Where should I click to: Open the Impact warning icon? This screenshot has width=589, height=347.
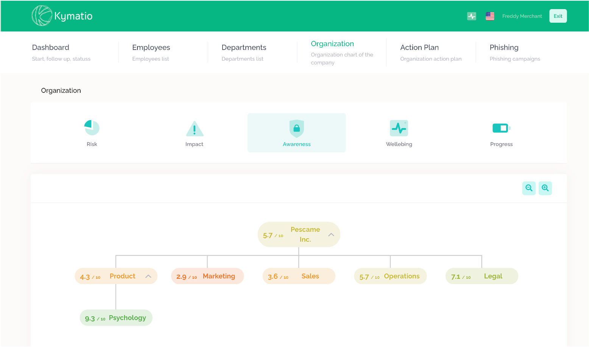[194, 128]
